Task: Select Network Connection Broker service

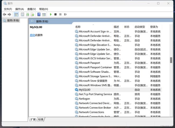Action: pos(118,108)
